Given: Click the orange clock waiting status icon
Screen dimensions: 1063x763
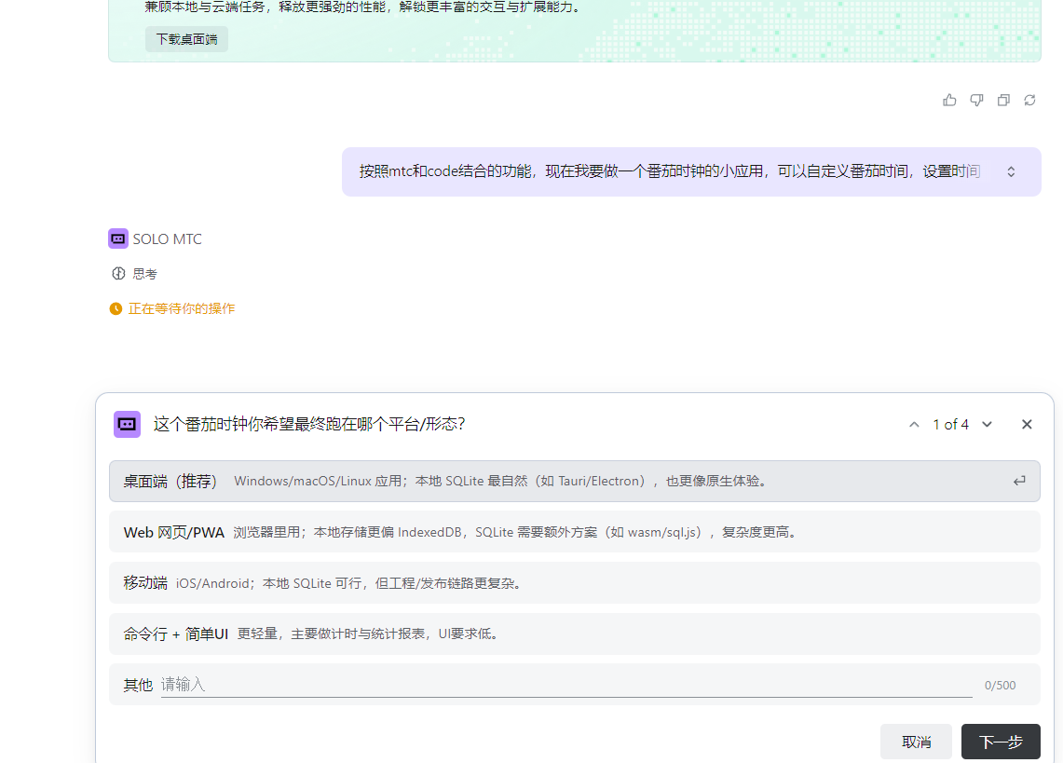Looking at the screenshot, I should tap(116, 308).
